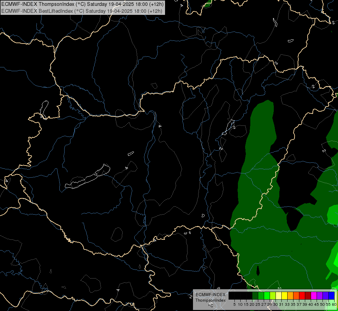Select the dark green 20–25 legend swatch

click(x=255, y=295)
